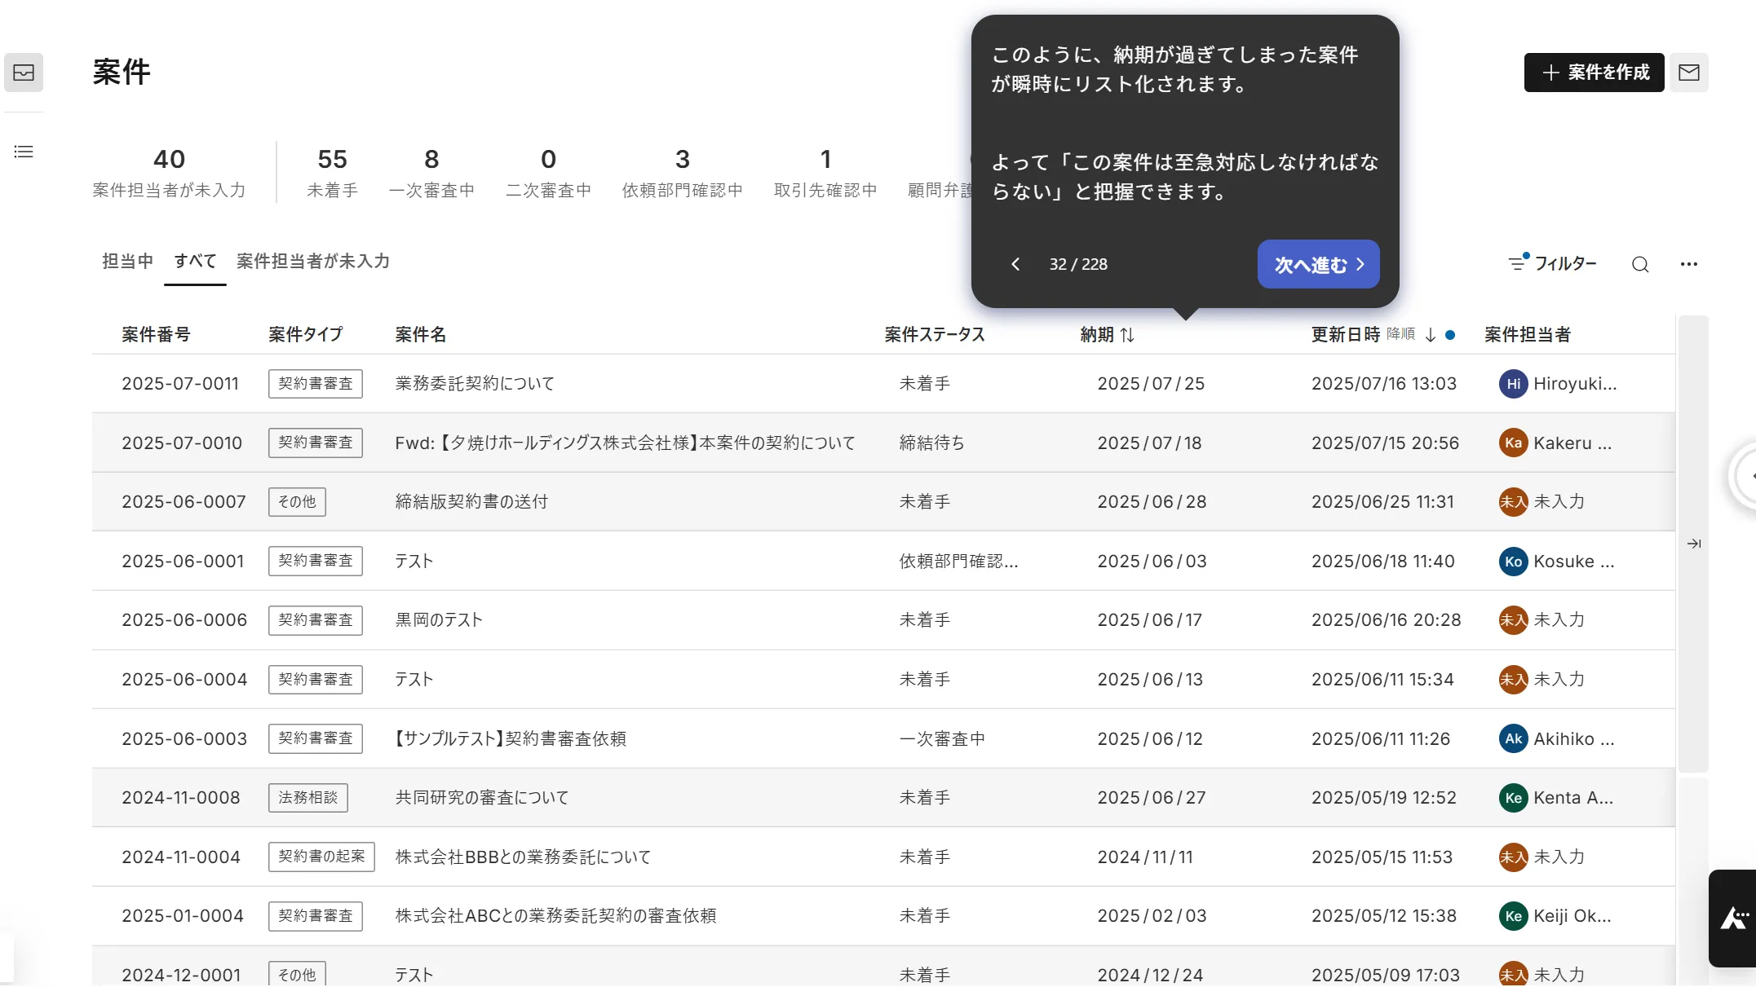Filter by 8 一次審査中 counter
This screenshot has width=1756, height=987.
[431, 172]
